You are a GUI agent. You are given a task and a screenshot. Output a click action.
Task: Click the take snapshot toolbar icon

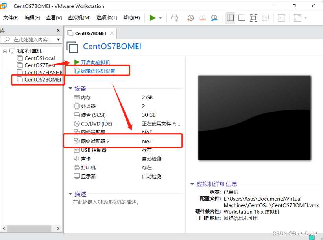point(190,18)
